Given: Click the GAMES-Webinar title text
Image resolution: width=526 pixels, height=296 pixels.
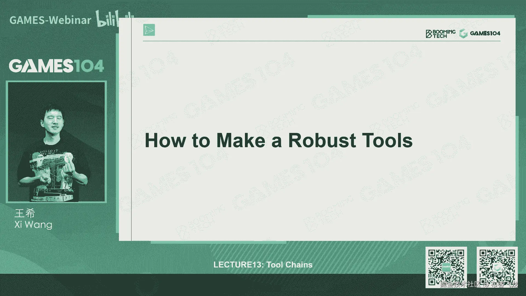Looking at the screenshot, I should pyautogui.click(x=50, y=20).
